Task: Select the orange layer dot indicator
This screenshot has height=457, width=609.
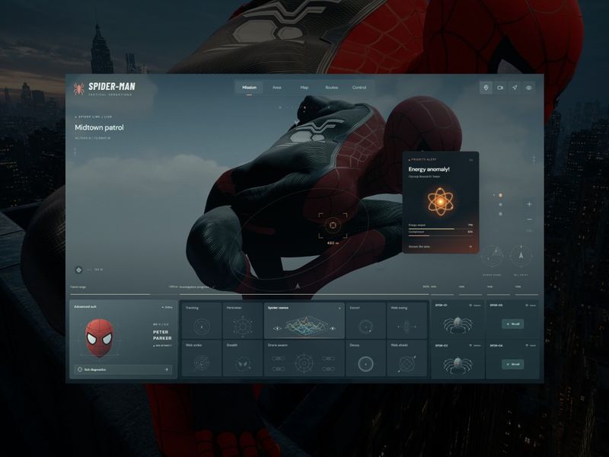Action: click(500, 195)
